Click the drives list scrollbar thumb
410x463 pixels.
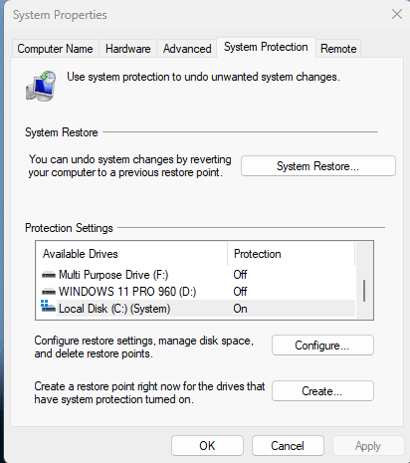(x=364, y=291)
